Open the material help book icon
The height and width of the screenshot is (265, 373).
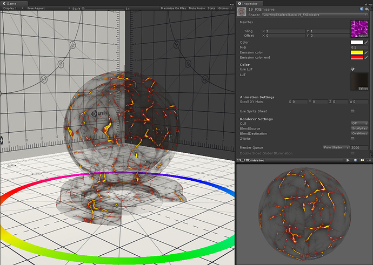point(362,9)
